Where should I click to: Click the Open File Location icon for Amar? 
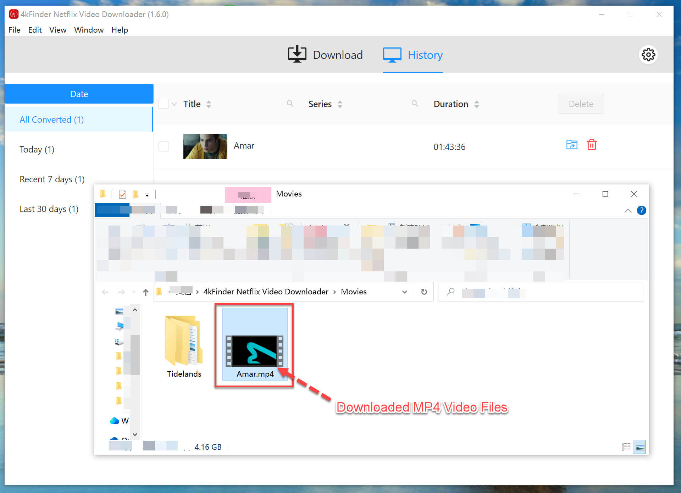[571, 144]
